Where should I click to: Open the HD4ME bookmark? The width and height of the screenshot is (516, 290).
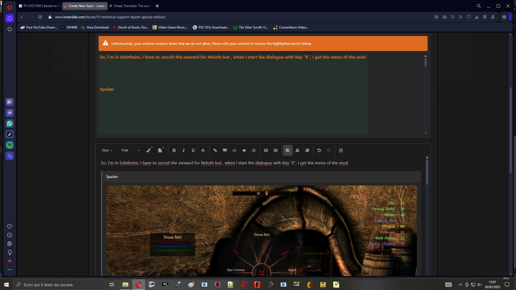click(x=69, y=27)
